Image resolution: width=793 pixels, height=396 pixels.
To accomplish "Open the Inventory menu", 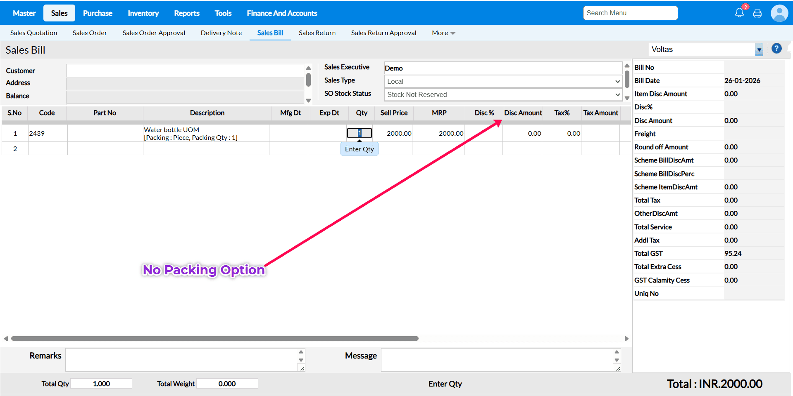I will [143, 13].
